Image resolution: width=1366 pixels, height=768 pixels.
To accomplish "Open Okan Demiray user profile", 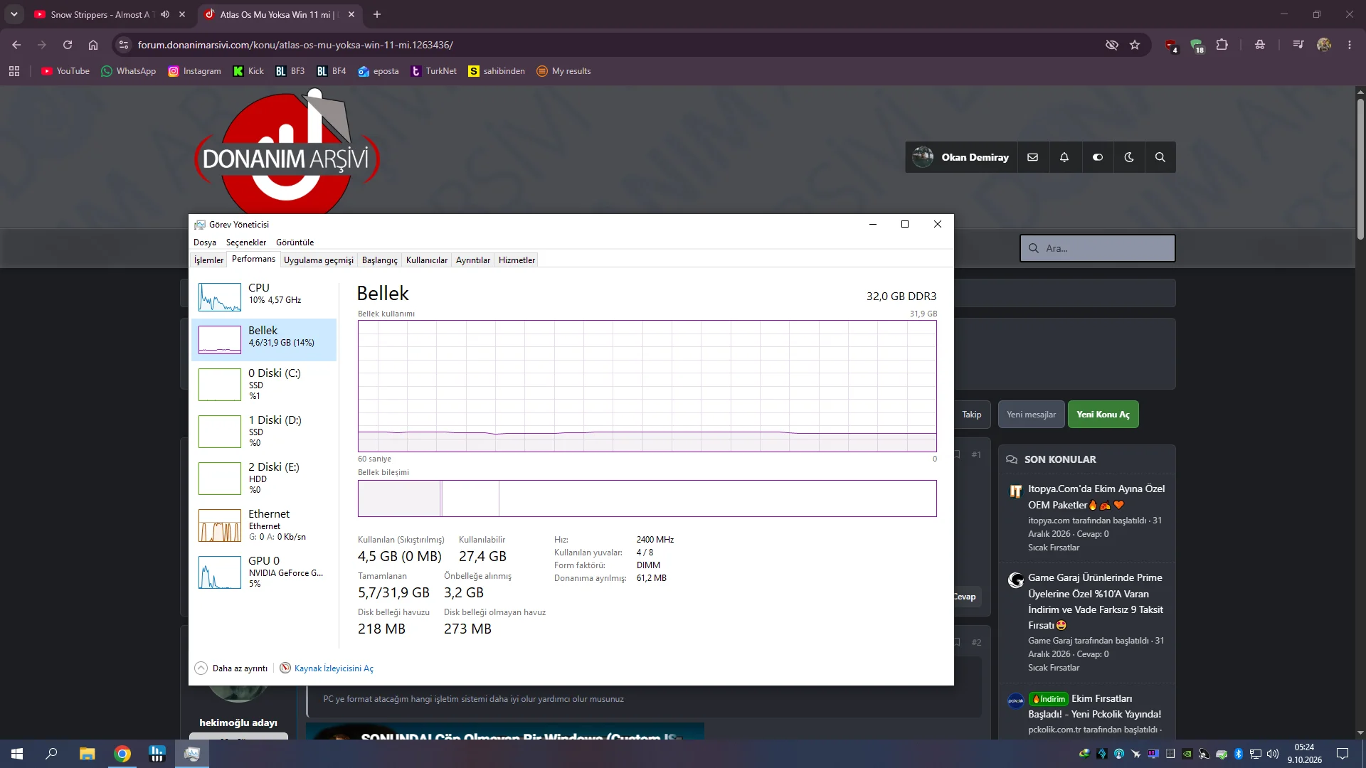I will pos(961,157).
